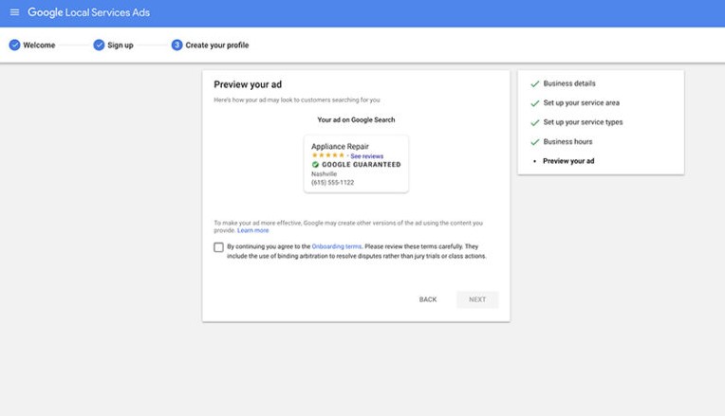Click the five-star rating in the ad preview
This screenshot has width=725, height=416.
tap(328, 155)
